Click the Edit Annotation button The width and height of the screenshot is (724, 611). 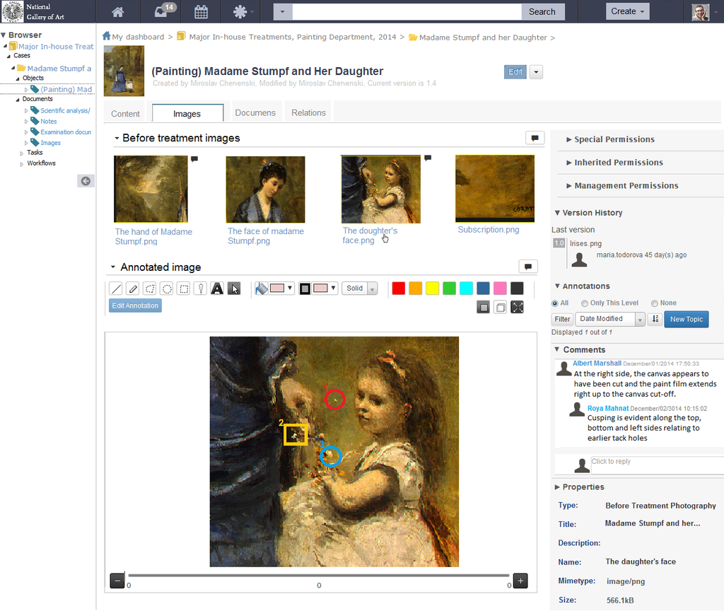point(135,305)
